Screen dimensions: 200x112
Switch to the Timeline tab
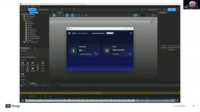coord(24,83)
